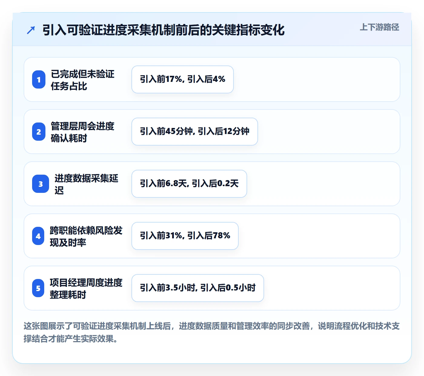
Task: Click the value chip 引入前45分钟, 引入后12分钟
Action: pyautogui.click(x=195, y=132)
